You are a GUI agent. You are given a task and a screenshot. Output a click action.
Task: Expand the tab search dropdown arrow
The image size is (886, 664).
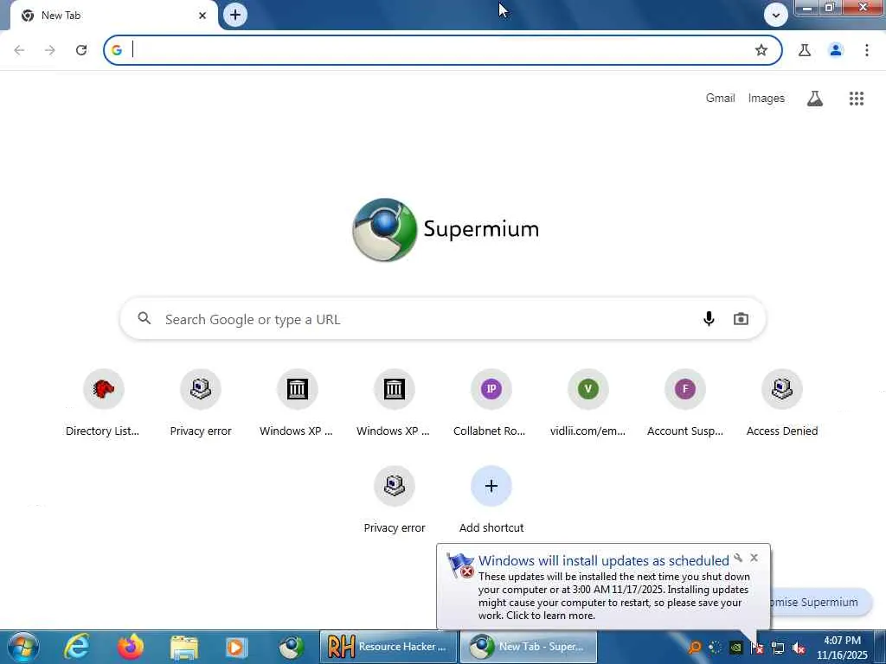point(776,16)
